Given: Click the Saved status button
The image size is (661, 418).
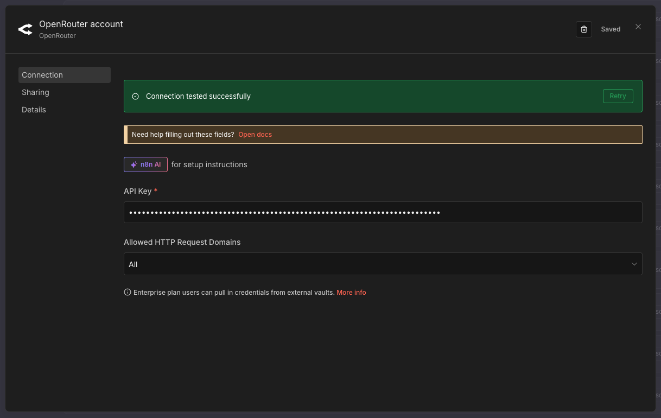Looking at the screenshot, I should (x=610, y=29).
